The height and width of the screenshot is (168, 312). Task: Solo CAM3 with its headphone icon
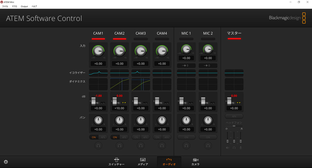tap(141, 145)
